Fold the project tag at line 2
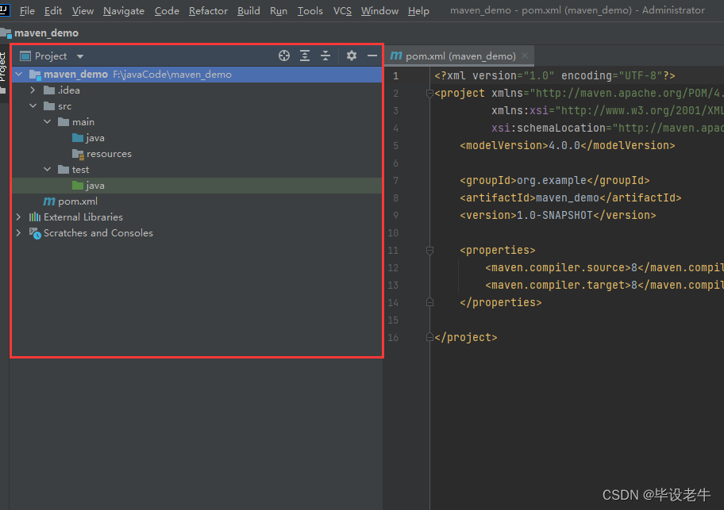The width and height of the screenshot is (724, 510). click(429, 94)
